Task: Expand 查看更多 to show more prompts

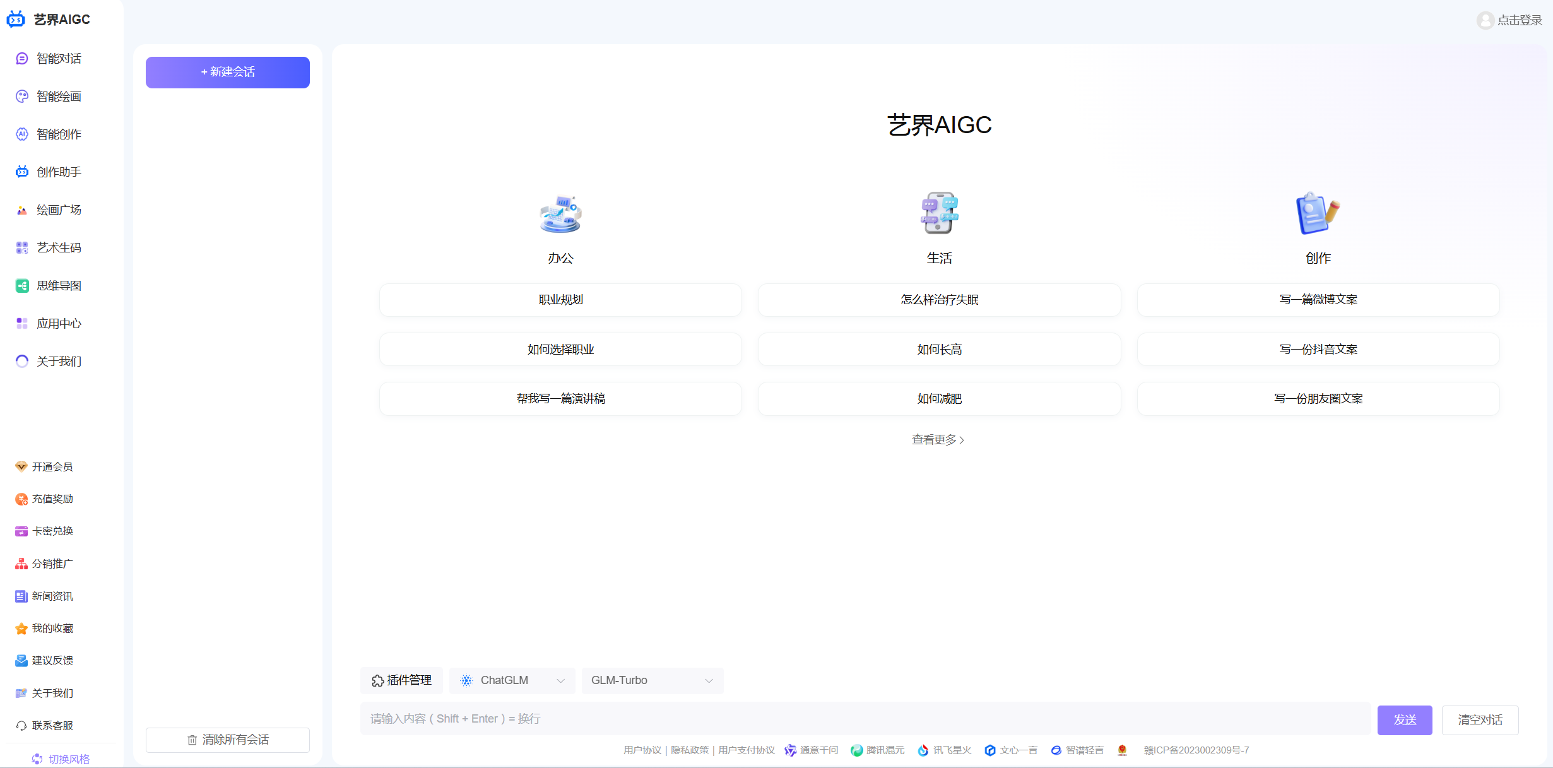Action: [x=938, y=439]
